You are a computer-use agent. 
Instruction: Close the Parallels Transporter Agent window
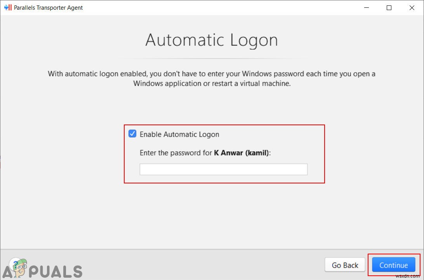[412, 7]
